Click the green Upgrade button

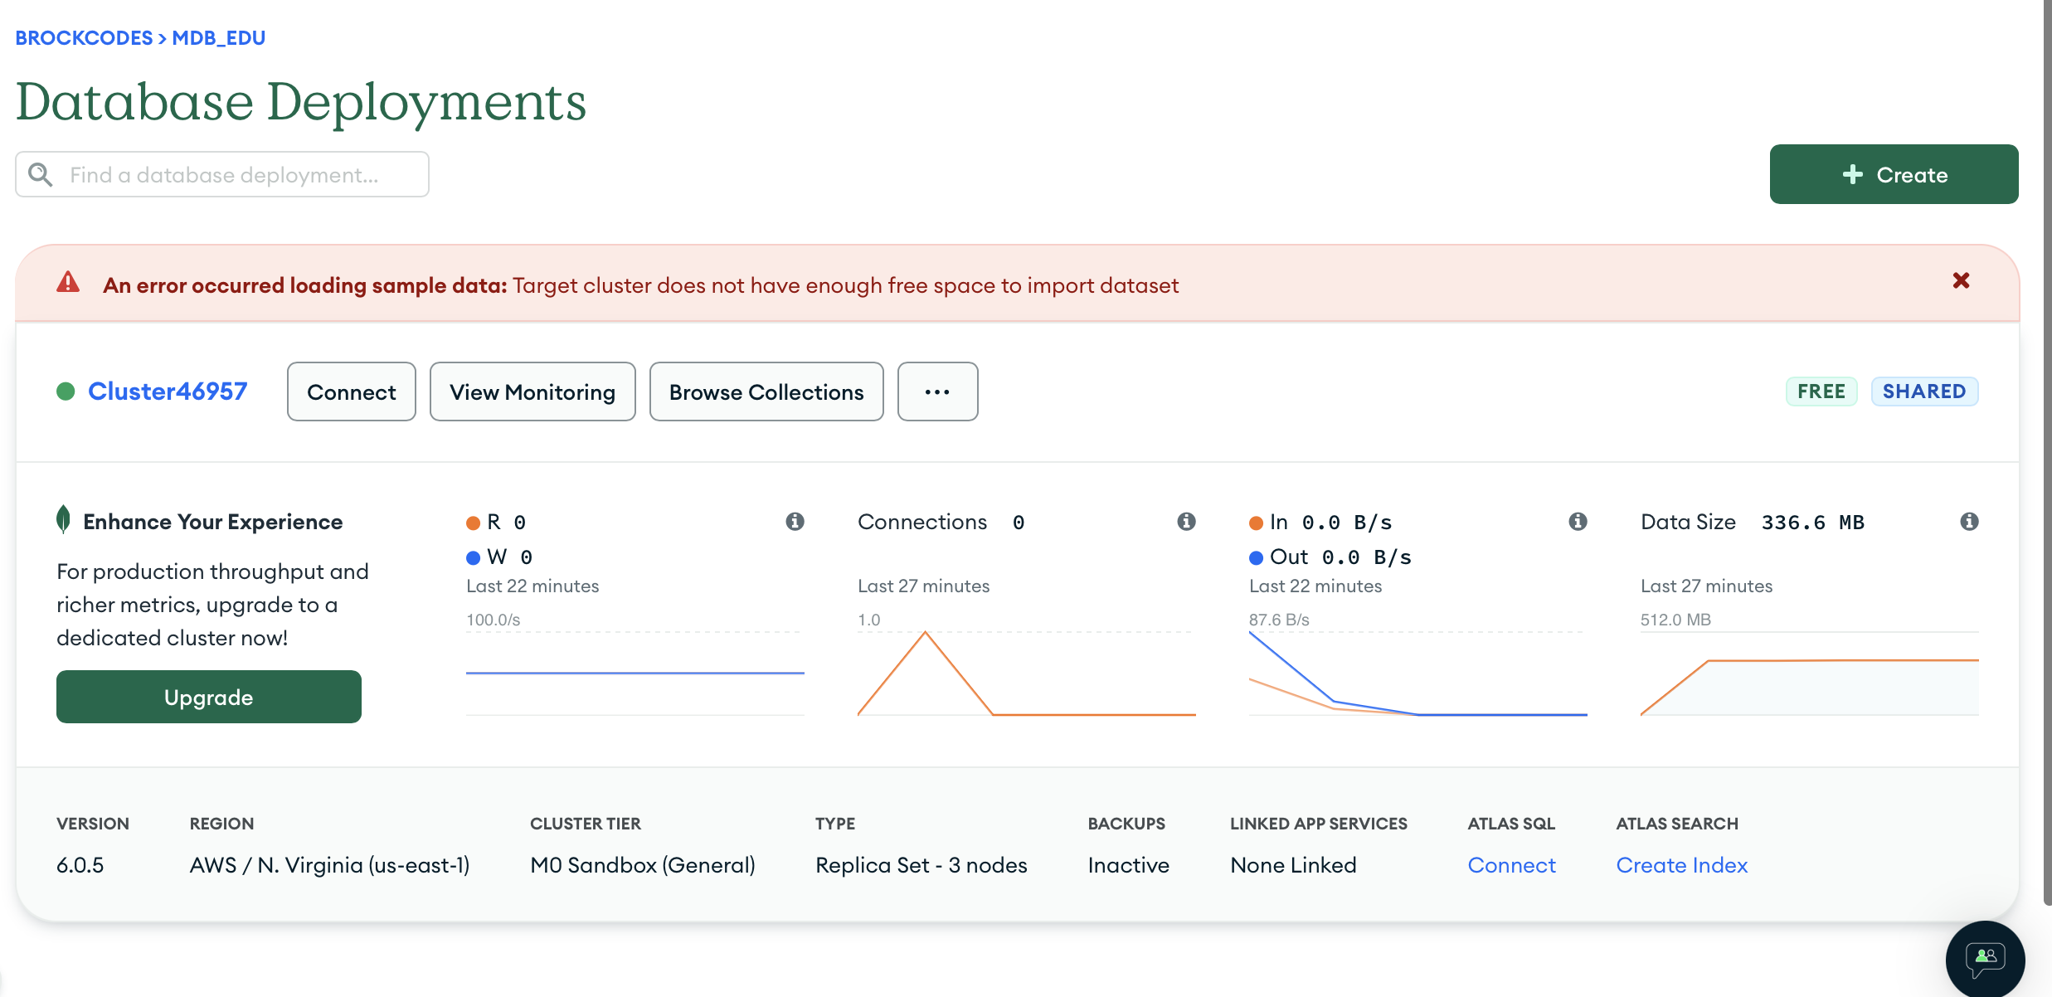click(x=209, y=697)
